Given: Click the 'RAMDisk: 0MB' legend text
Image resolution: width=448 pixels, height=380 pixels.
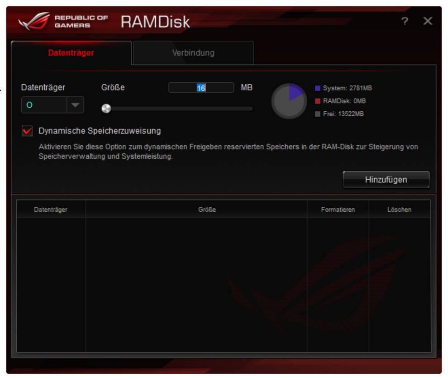Looking at the screenshot, I should coord(344,101).
